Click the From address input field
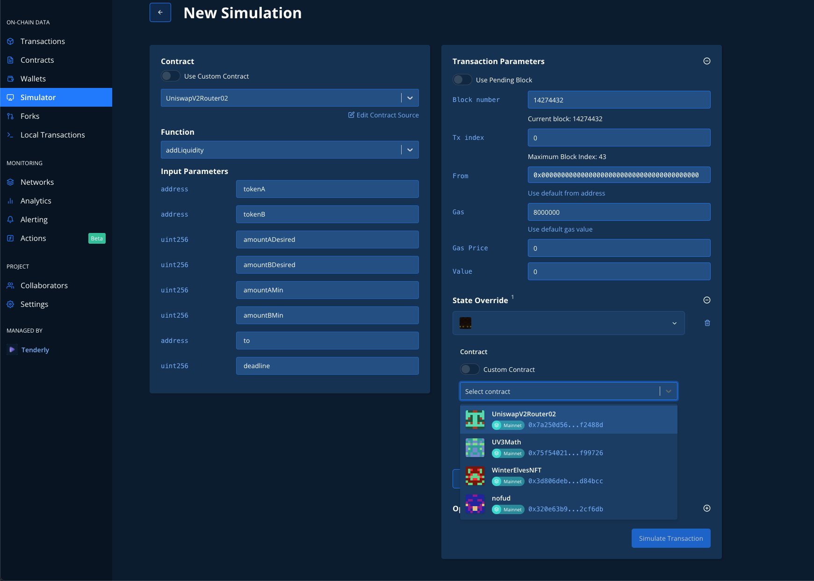The height and width of the screenshot is (581, 814). [619, 175]
